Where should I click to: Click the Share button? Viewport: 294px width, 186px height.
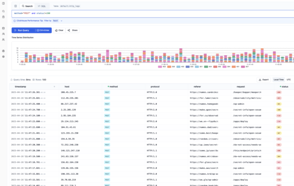73,30
